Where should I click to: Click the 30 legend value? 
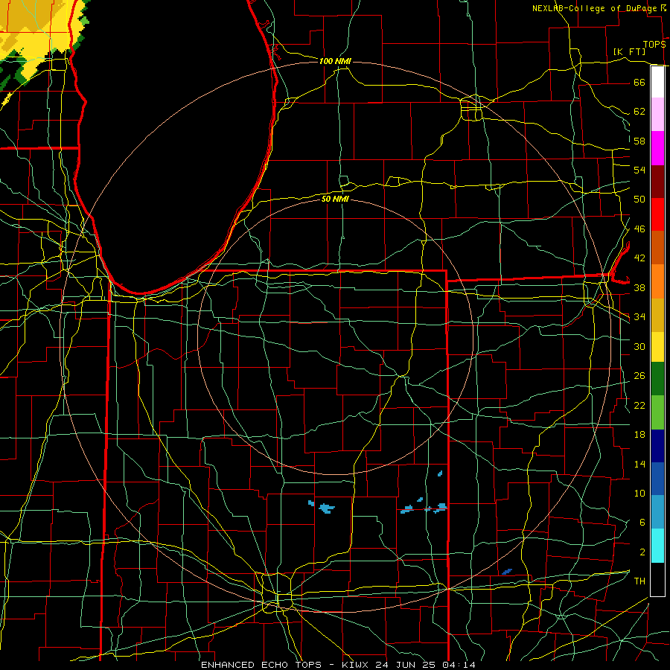[639, 346]
